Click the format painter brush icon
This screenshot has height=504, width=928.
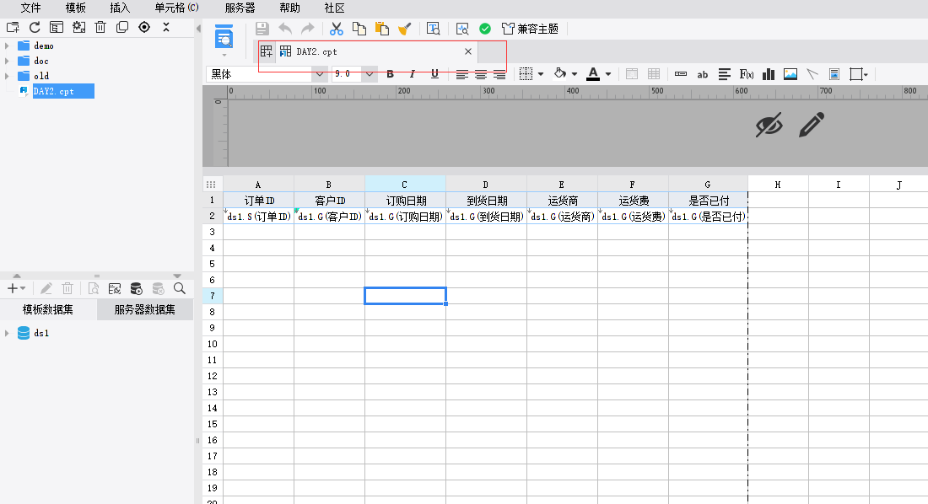coord(404,29)
